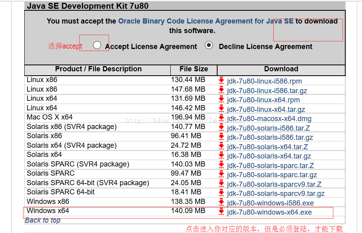
Task: Click download arrow icon for jdk-7u80-windows-x64.exe
Action: [221, 211]
